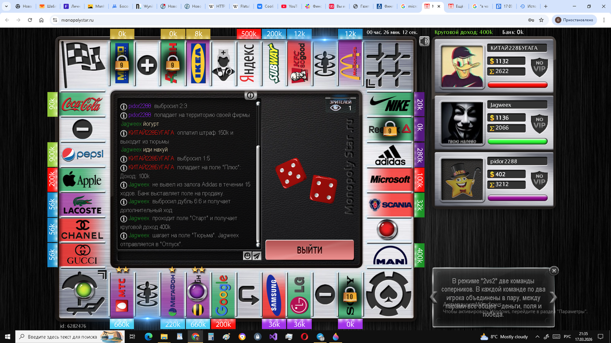
Task: Click the locked Sony cell on bottom row
Action: coord(350,294)
